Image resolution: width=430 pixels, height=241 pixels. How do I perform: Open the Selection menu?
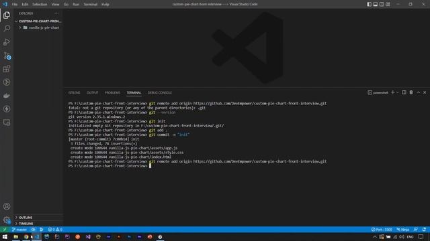click(x=40, y=5)
